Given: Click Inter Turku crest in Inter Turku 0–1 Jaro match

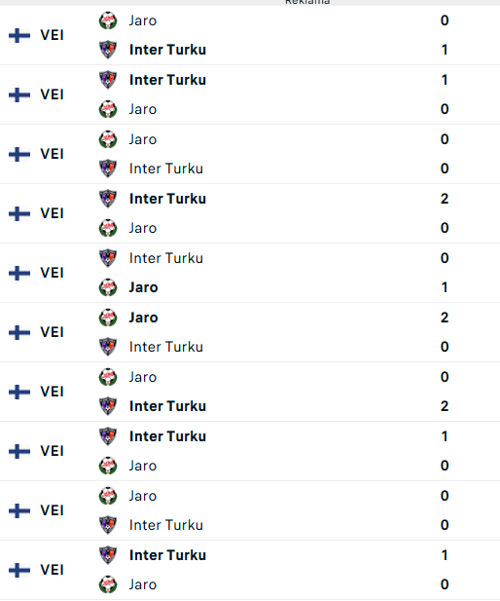Looking at the screenshot, I should point(108,258).
